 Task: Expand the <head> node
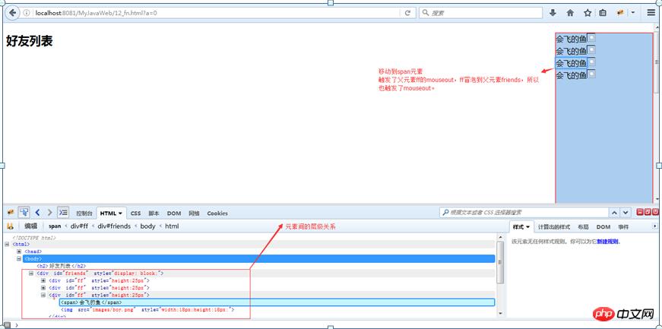(x=19, y=251)
